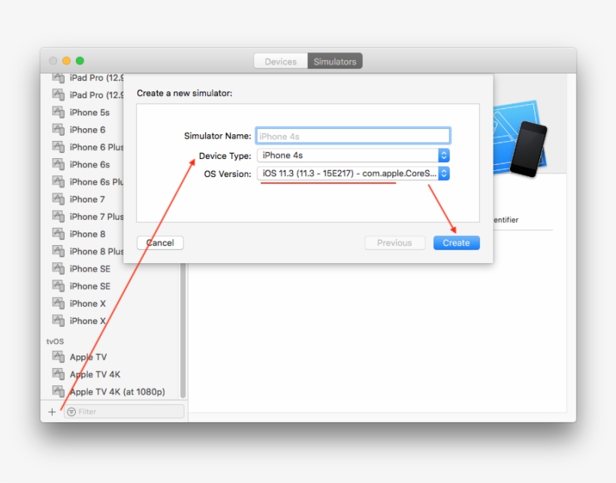Switch to the Simulators tab
The width and height of the screenshot is (616, 483).
[335, 61]
